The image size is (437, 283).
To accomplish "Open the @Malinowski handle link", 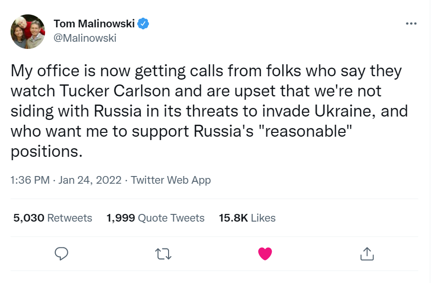I will pyautogui.click(x=85, y=38).
